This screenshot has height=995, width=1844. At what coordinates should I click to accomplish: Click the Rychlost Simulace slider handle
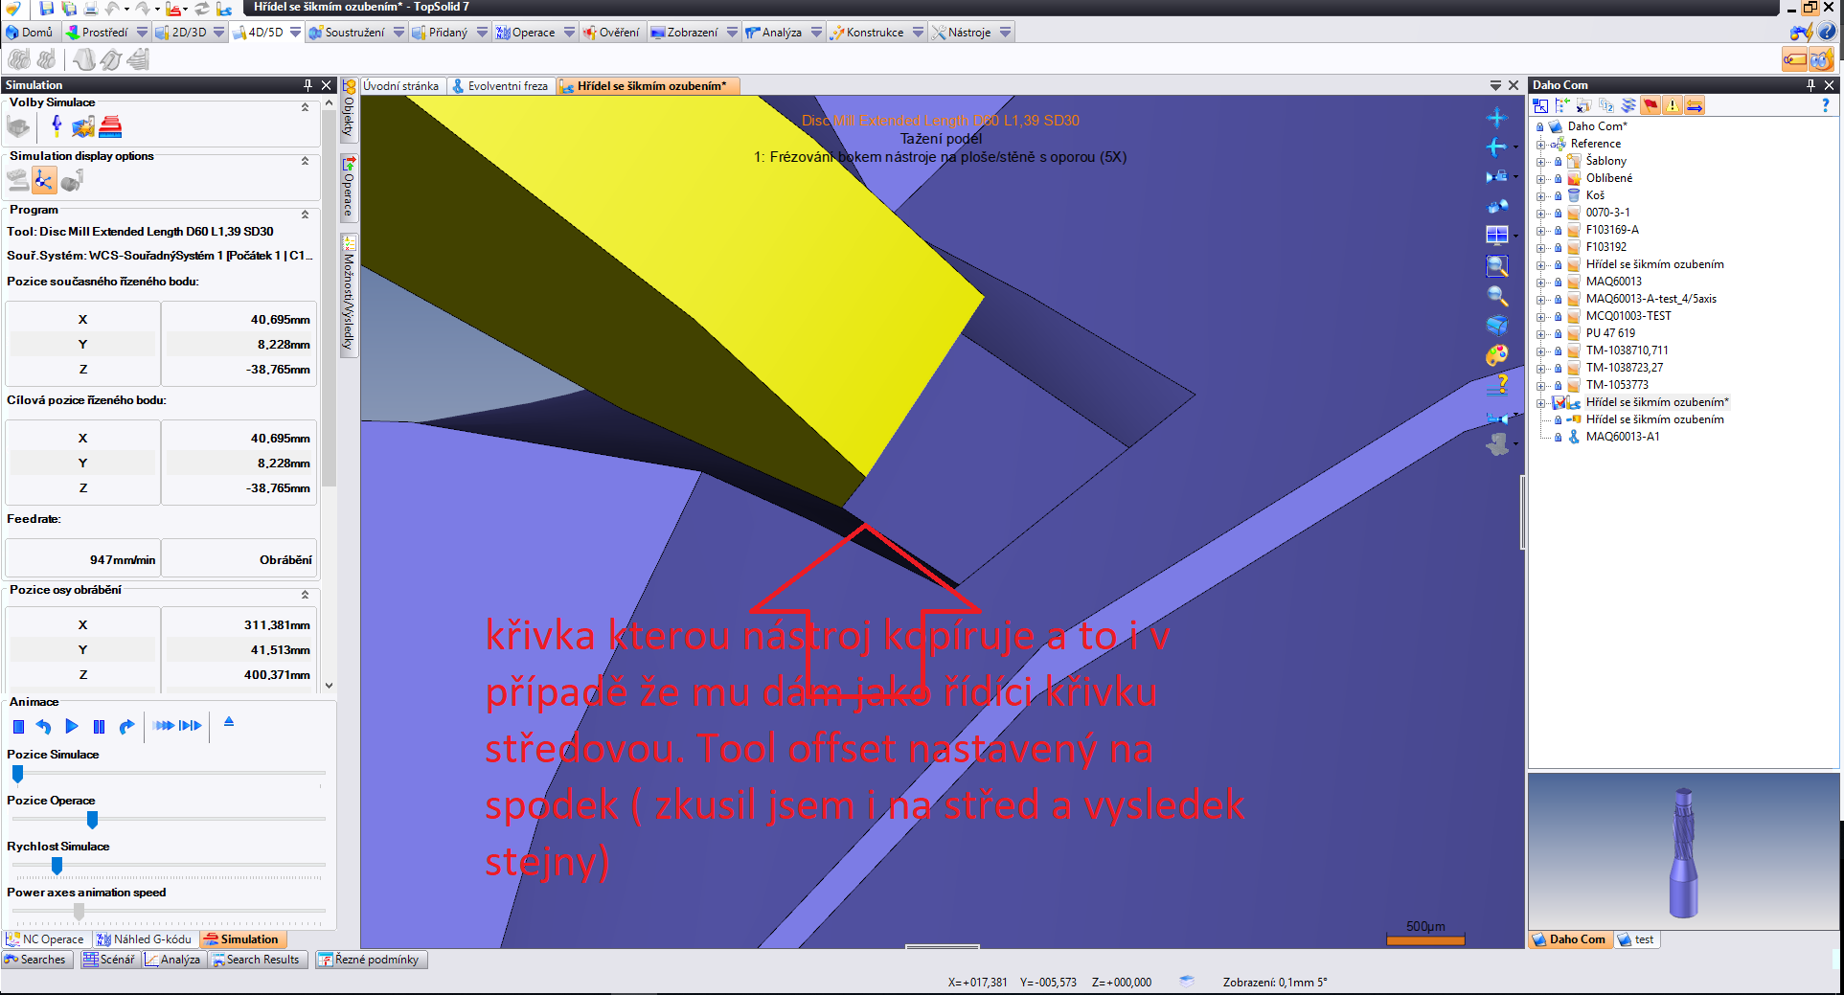[57, 866]
